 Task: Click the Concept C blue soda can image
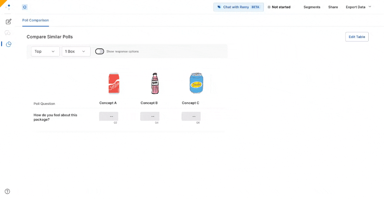(196, 83)
